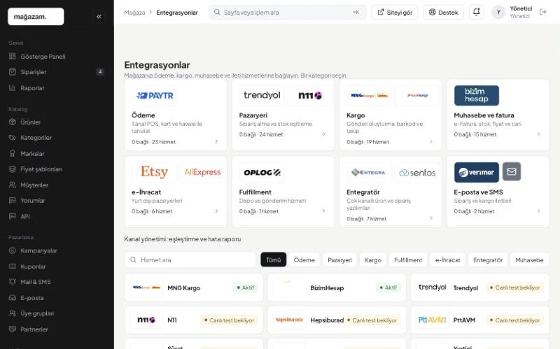Collapse the sidebar with double-chevron icon
This screenshot has height=349, width=560.
click(99, 16)
